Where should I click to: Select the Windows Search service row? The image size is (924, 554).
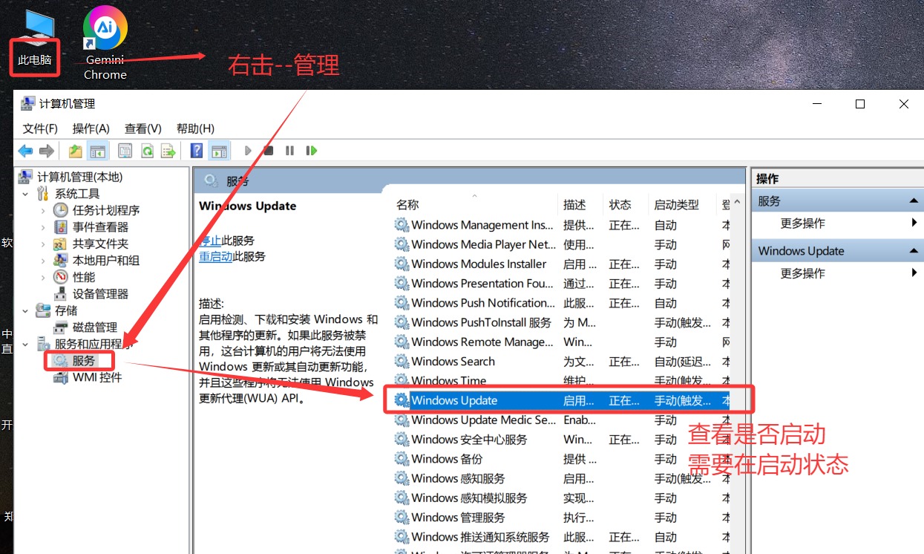tap(561, 362)
